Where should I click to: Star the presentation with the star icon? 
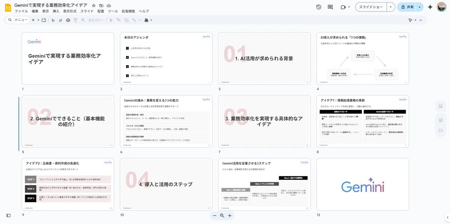click(x=94, y=6)
